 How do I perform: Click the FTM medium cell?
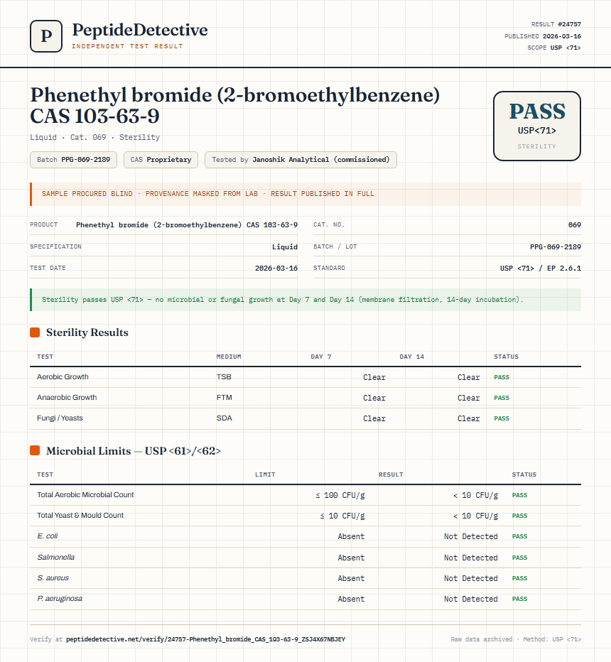coord(225,398)
